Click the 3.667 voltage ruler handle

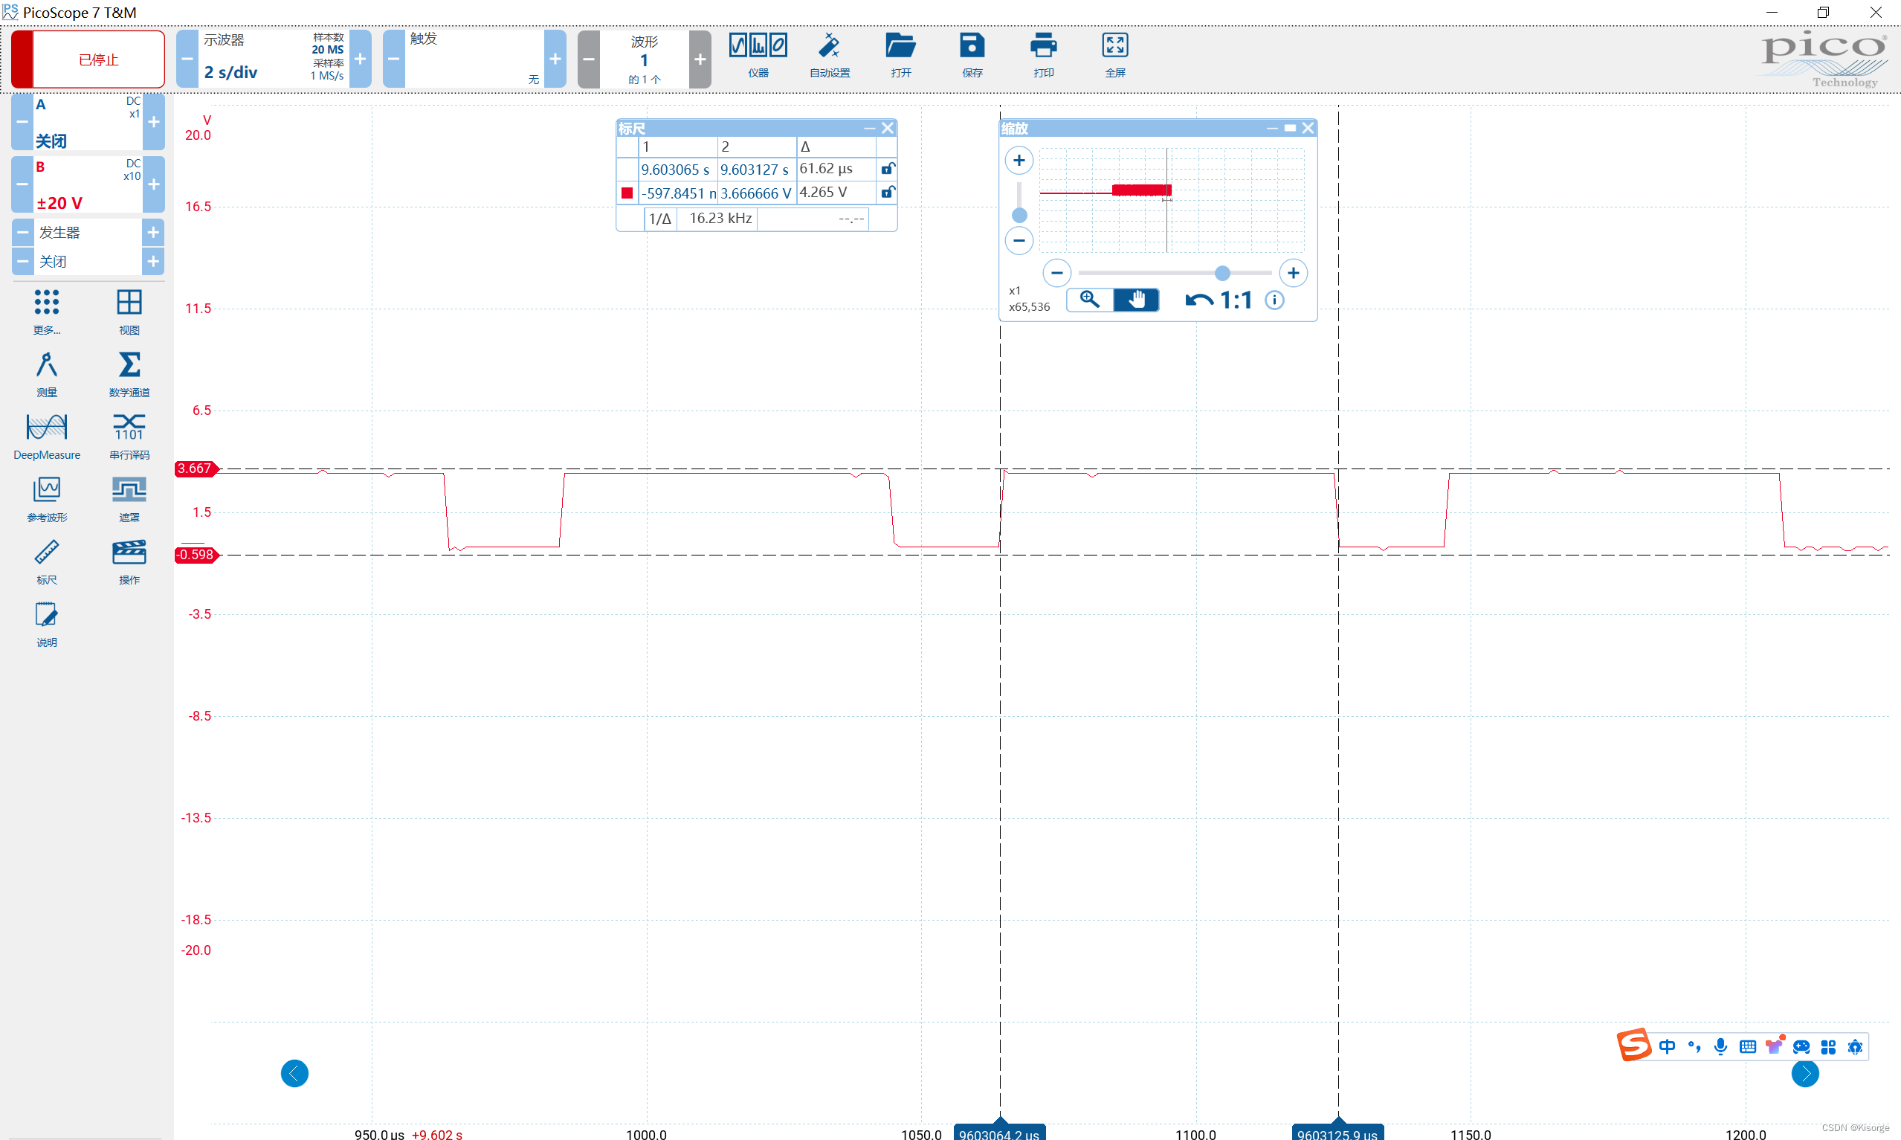(196, 468)
